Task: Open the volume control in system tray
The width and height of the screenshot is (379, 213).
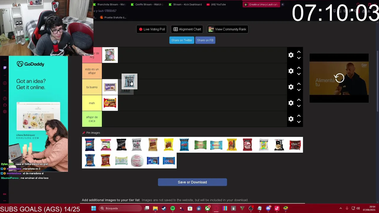Action: (358, 208)
